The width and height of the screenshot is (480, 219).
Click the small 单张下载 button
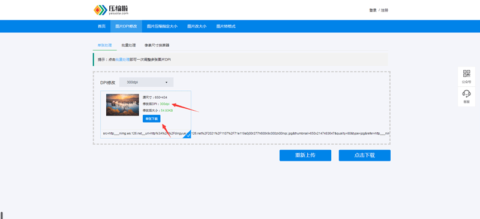tap(152, 118)
